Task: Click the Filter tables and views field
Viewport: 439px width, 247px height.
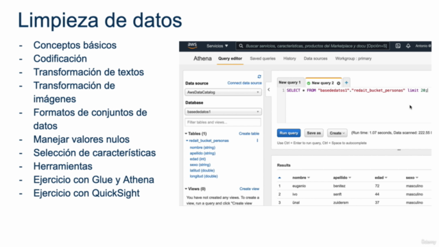Action: (223, 122)
